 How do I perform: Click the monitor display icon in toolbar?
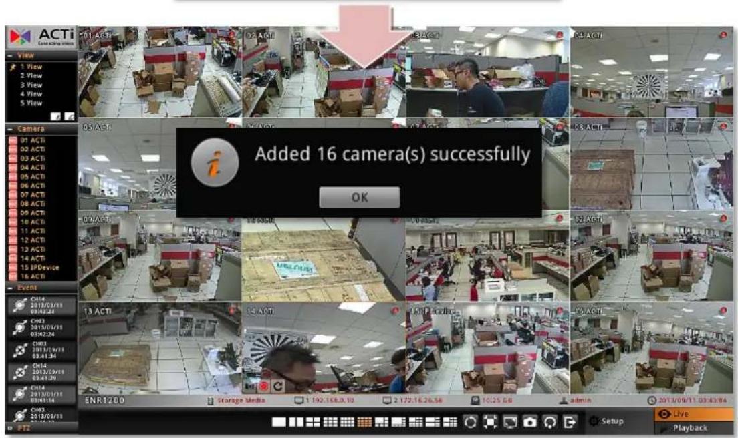510,421
